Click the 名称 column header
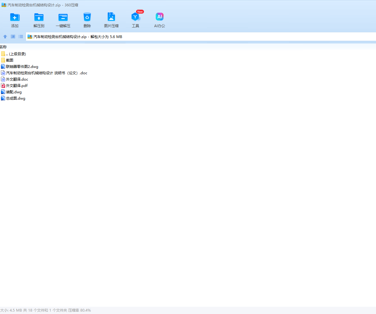The image size is (376, 314). [3, 47]
